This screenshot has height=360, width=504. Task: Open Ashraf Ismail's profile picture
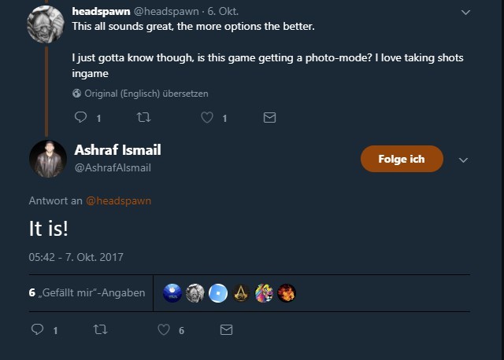(x=48, y=159)
